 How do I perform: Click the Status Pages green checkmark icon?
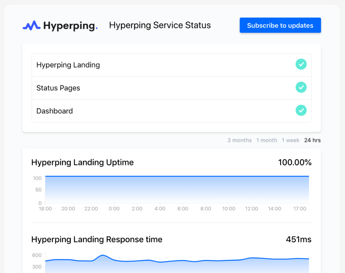[301, 88]
